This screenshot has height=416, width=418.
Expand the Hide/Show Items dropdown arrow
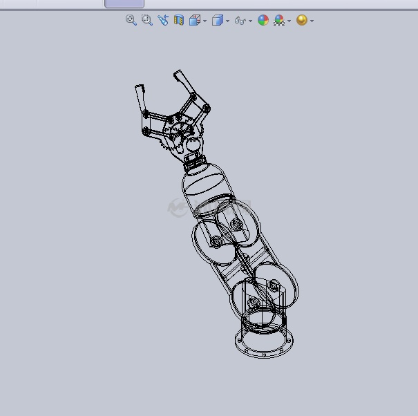(x=250, y=21)
